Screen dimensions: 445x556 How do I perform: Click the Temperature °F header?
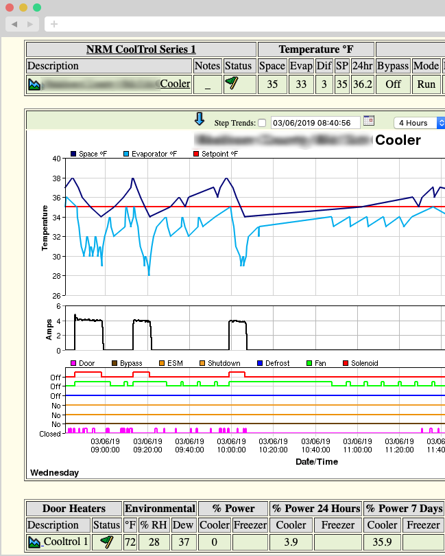pos(316,49)
